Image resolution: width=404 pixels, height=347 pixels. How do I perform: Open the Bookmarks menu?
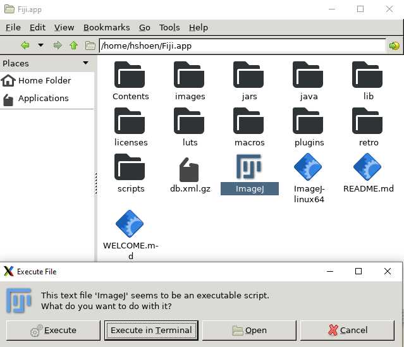point(106,27)
